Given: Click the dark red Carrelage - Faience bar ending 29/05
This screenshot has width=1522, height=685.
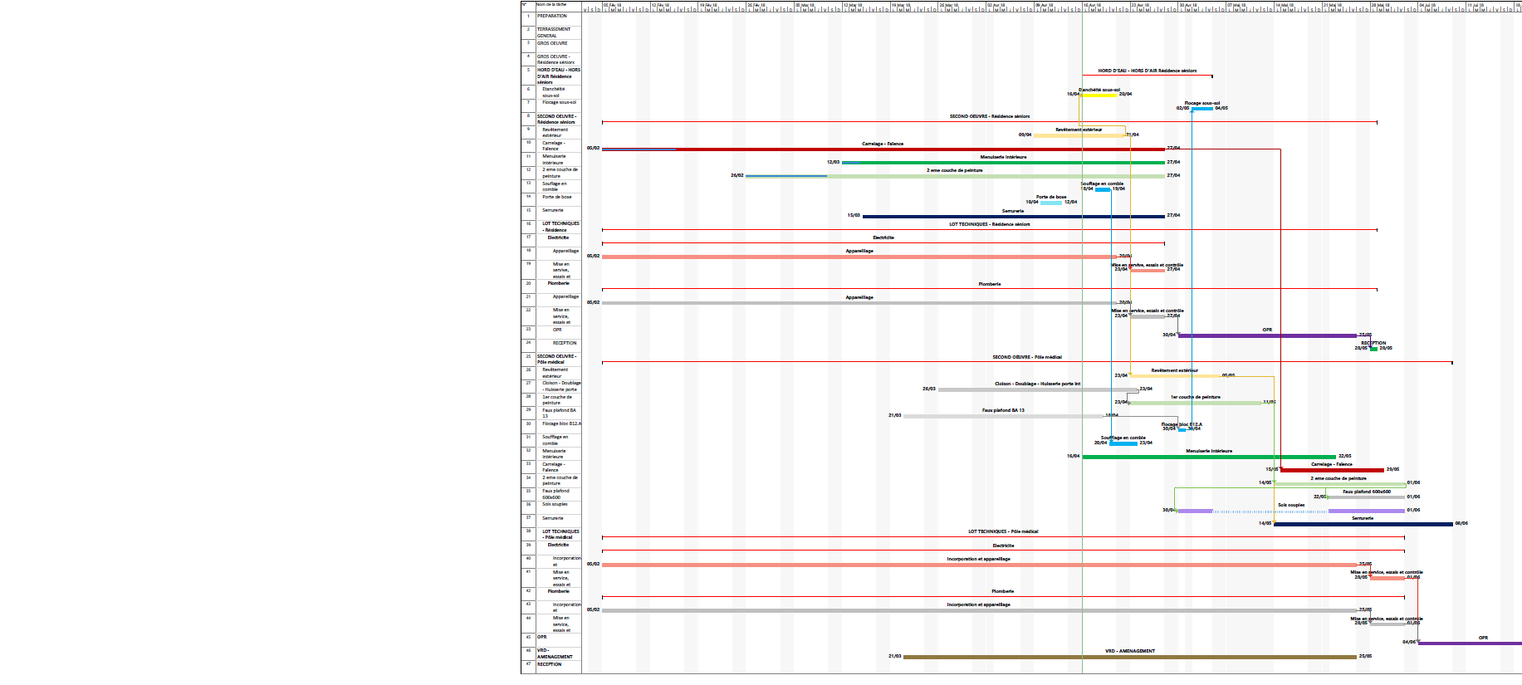Looking at the screenshot, I should click(x=1333, y=470).
